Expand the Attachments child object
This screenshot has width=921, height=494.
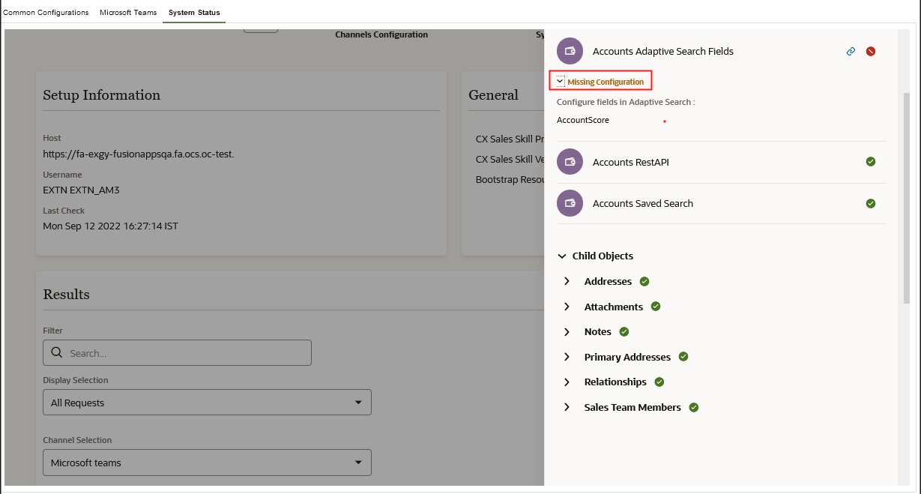click(567, 307)
